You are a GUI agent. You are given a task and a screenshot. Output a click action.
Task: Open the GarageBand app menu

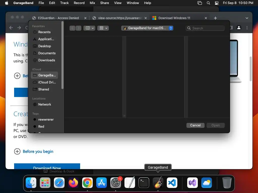tap(23, 3)
